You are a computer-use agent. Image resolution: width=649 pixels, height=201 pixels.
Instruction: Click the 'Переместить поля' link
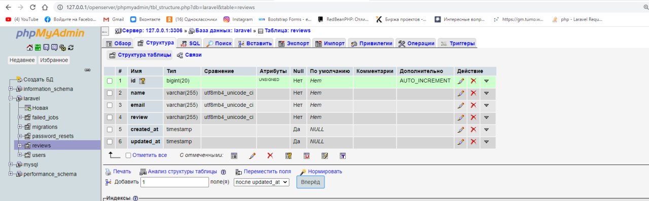coord(264,172)
